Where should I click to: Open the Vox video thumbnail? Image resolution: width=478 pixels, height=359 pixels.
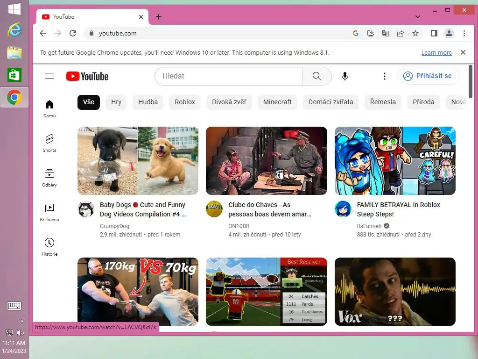coord(395,292)
